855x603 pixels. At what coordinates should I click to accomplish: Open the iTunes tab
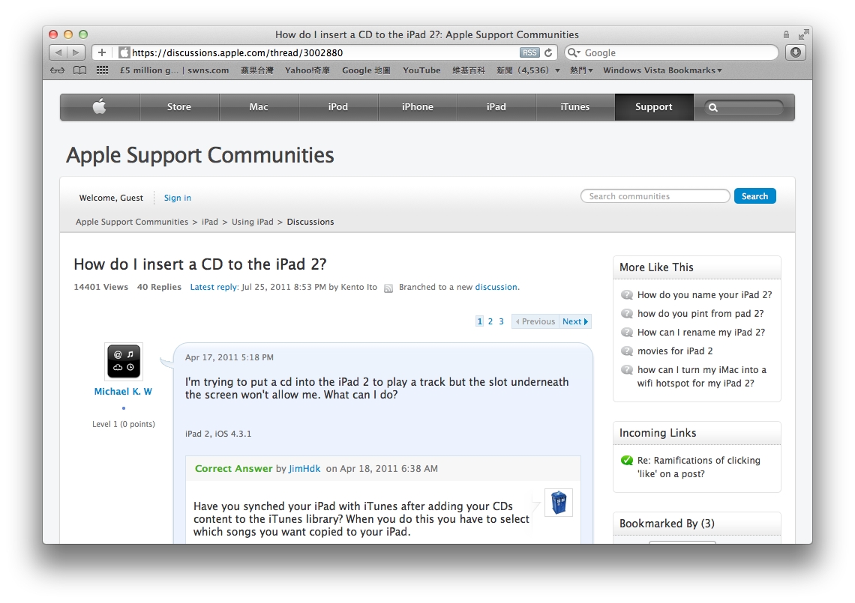click(x=575, y=106)
